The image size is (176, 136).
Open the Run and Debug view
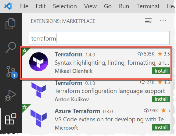pos(11,95)
